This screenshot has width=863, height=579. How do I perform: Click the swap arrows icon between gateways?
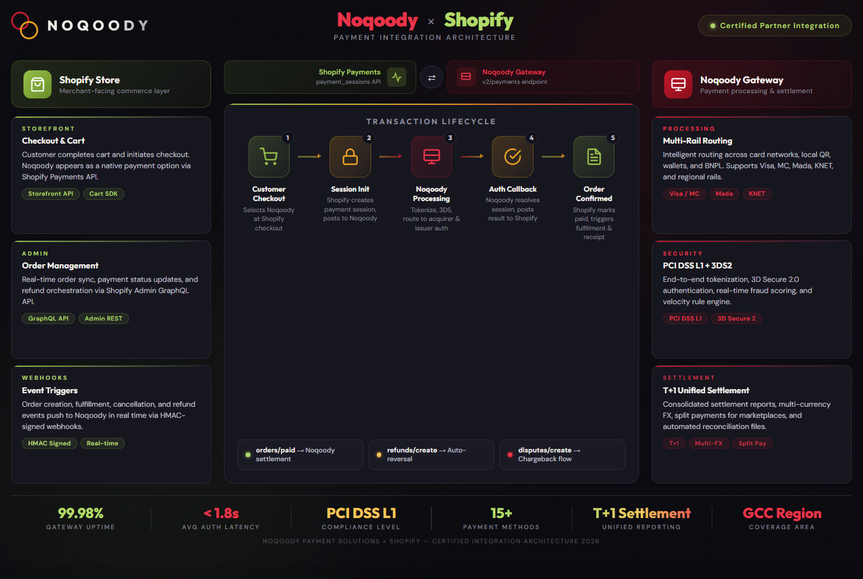point(431,77)
